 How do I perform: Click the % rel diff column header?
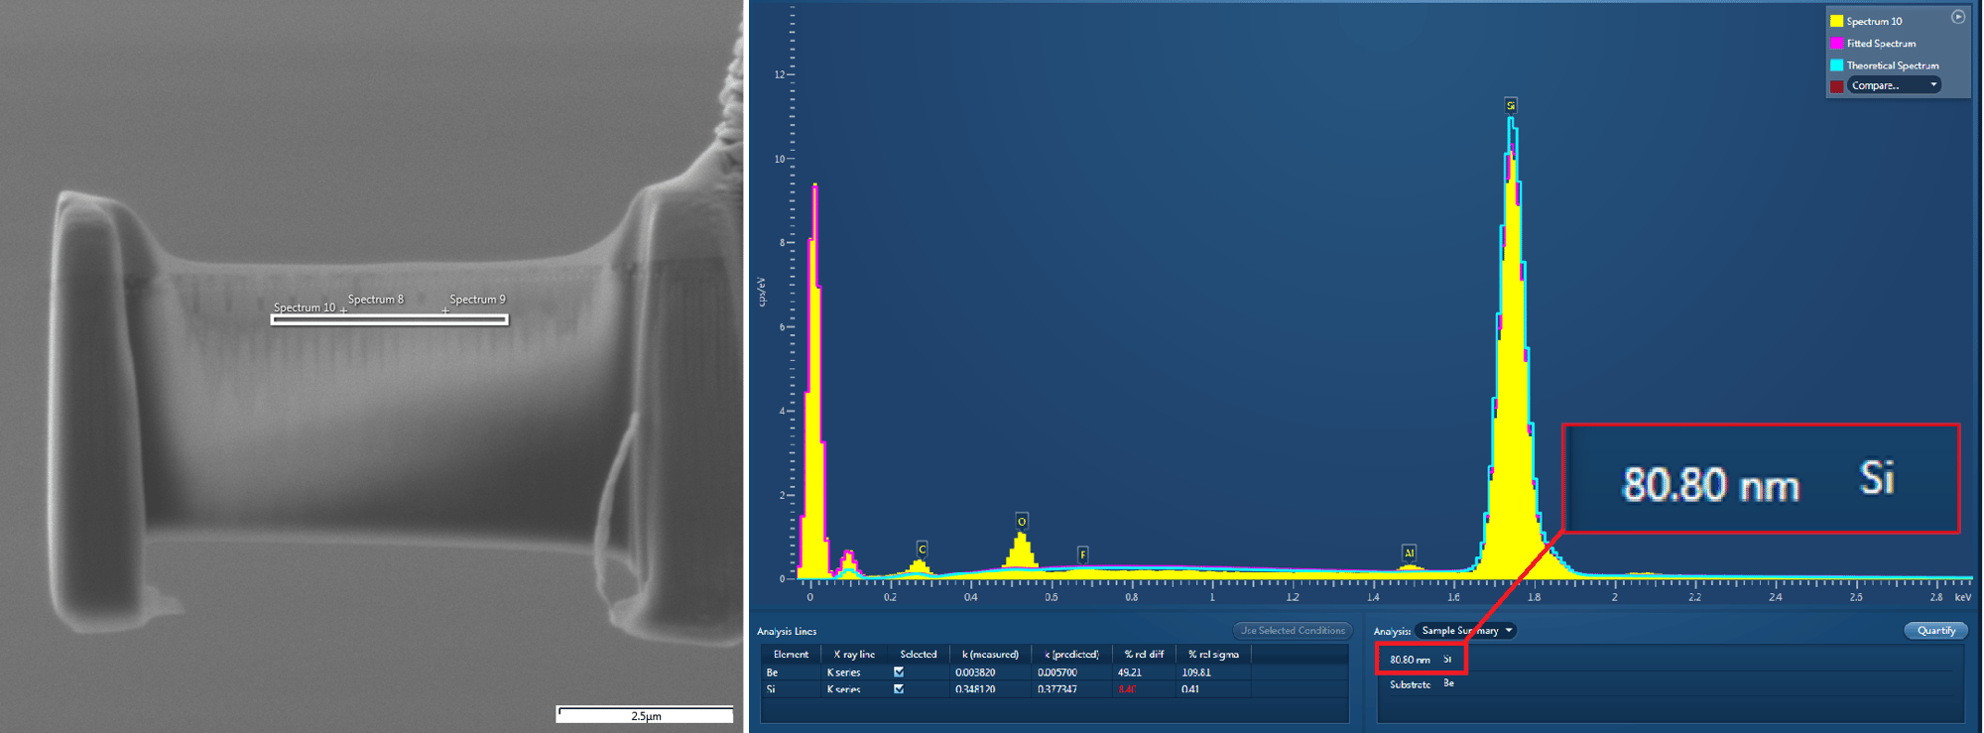(1144, 655)
